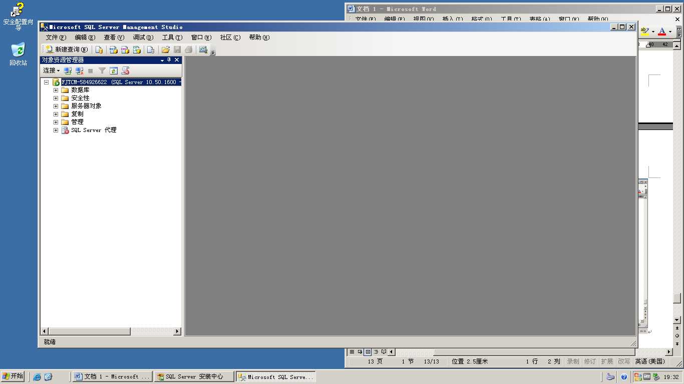This screenshot has height=384, width=684.
Task: Toggle 修订 track changes in Word status bar
Action: 590,361
